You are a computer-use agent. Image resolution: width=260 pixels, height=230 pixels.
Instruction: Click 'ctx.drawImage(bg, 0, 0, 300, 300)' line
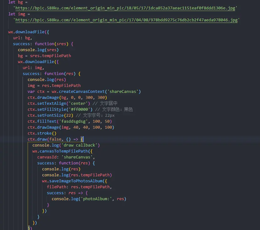tap(67, 98)
